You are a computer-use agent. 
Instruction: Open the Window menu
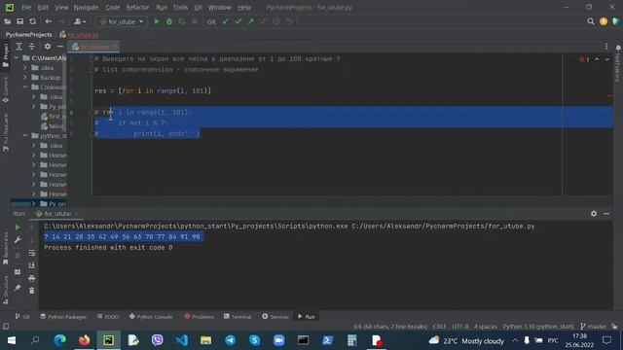pyautogui.click(x=219, y=7)
